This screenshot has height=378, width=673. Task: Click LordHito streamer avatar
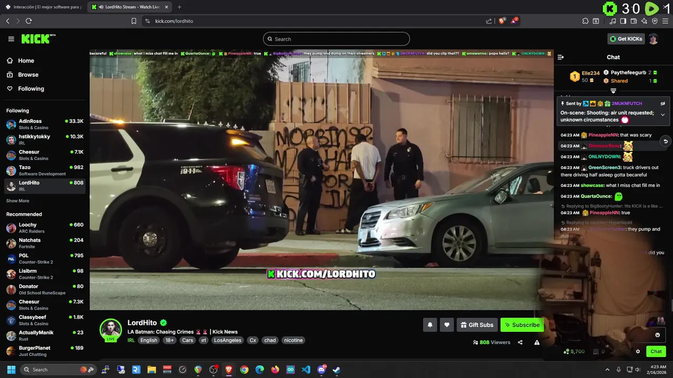point(111,329)
